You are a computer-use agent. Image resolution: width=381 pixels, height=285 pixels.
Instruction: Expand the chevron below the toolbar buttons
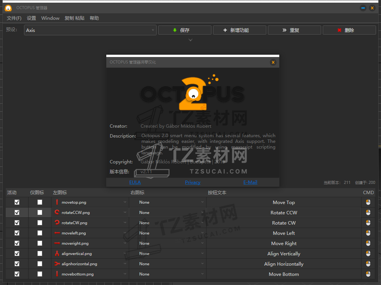point(190,40)
